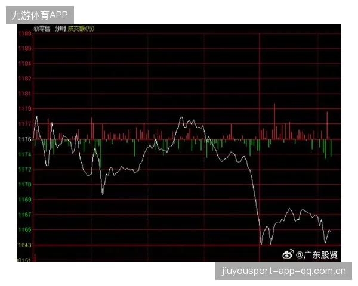Click the green 1167 price axis label
358x286 pixels.
click(24, 214)
